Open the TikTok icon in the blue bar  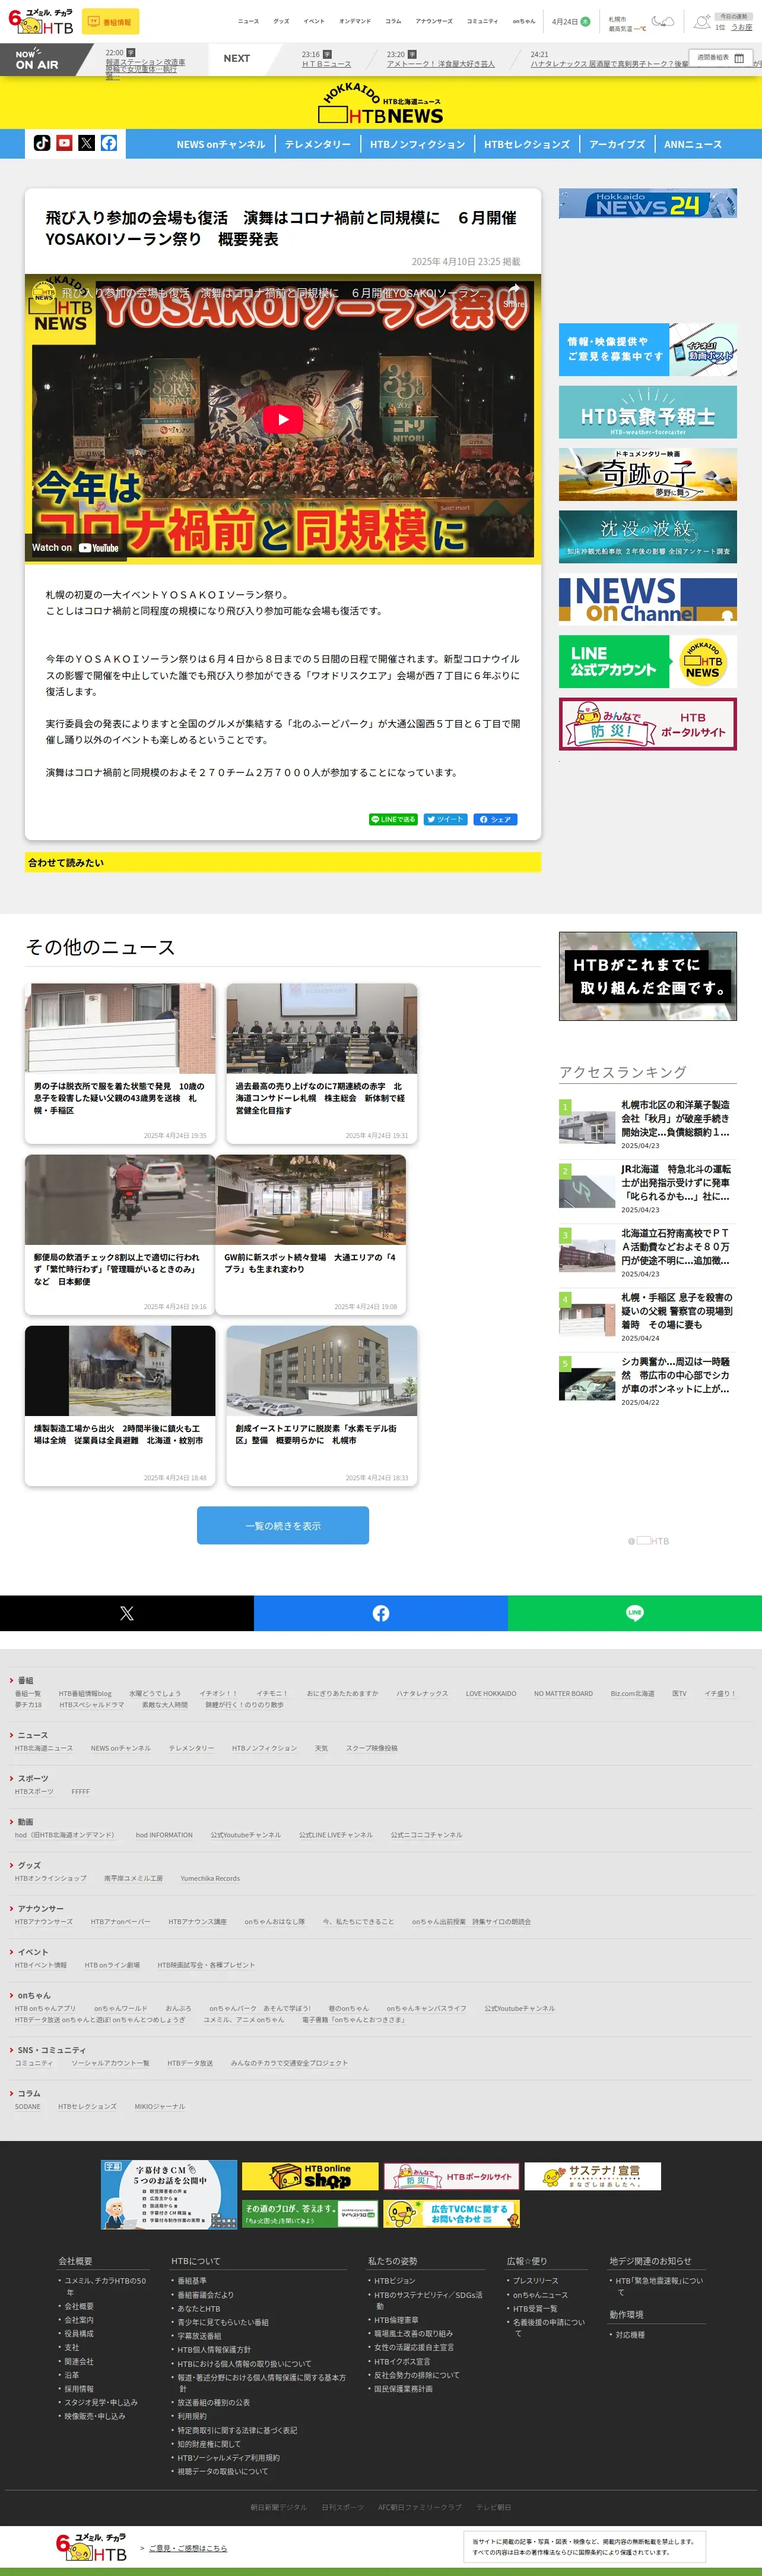click(42, 143)
